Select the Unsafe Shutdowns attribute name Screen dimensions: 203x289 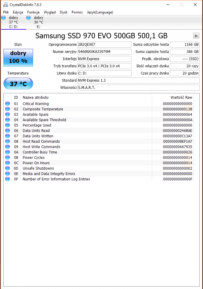(x=38, y=168)
